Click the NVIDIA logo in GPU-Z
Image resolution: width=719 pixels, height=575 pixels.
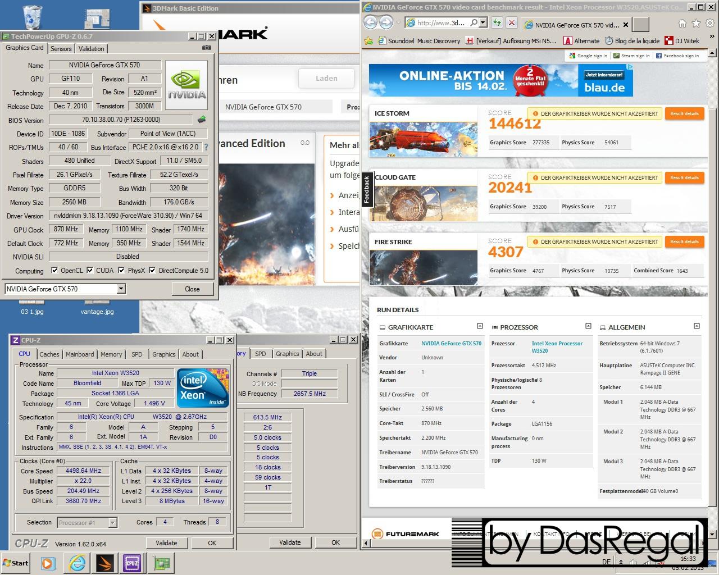[187, 86]
